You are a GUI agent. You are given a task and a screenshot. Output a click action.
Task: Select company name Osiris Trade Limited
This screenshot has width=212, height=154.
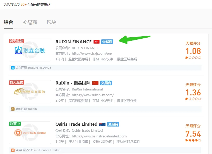coord(87,130)
